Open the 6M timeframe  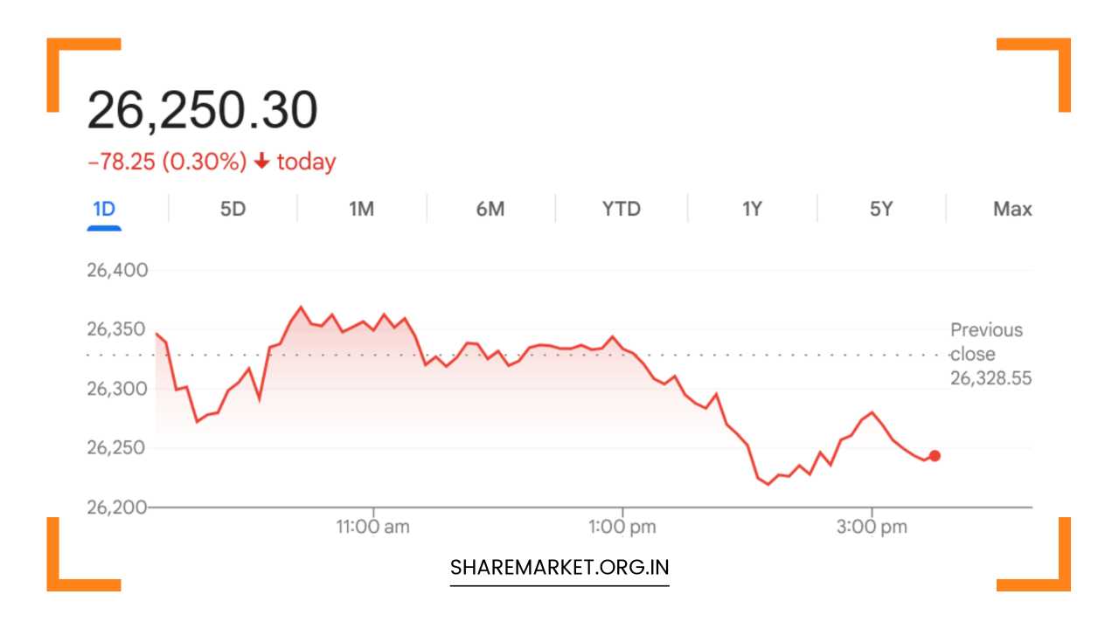[x=490, y=209]
